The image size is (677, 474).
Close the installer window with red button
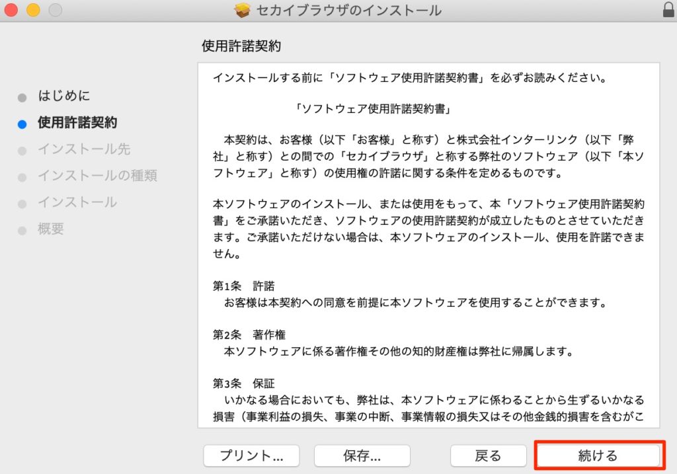[x=11, y=9]
